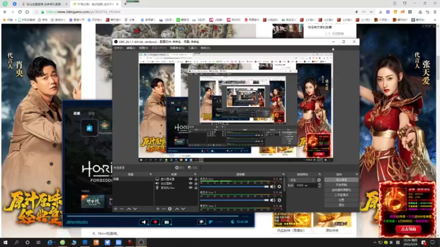The width and height of the screenshot is (440, 247).
Task: Move the scene down in the Scenes list
Action: (x=135, y=209)
